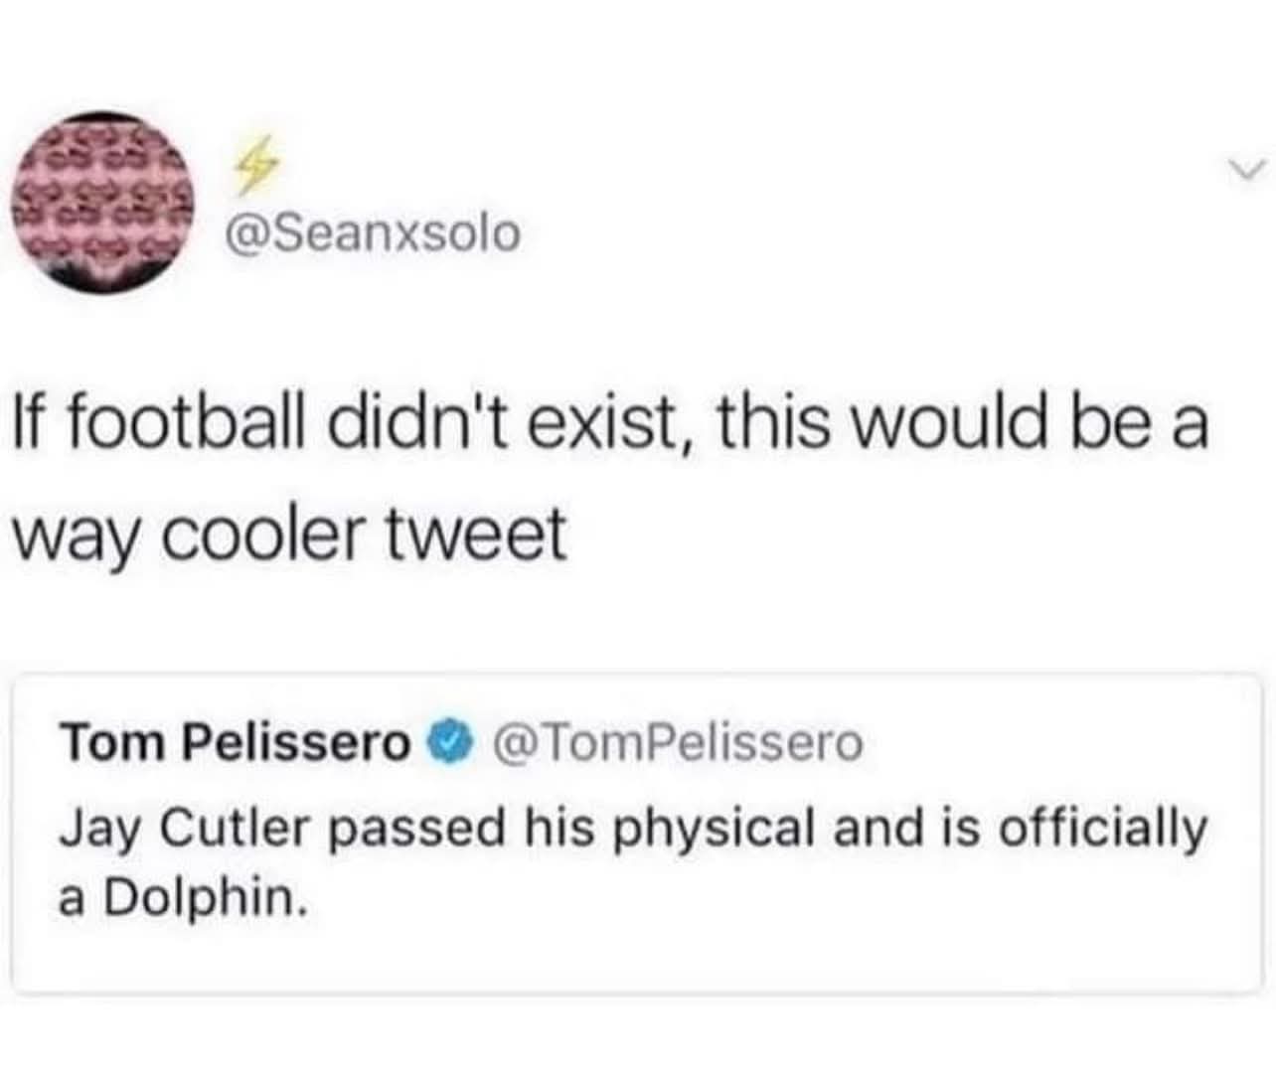Click the verified checkmark next to Tom Pelissero

(447, 739)
